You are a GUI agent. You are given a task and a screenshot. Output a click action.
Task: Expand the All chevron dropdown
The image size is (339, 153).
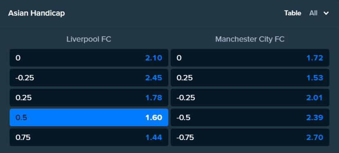click(x=326, y=13)
